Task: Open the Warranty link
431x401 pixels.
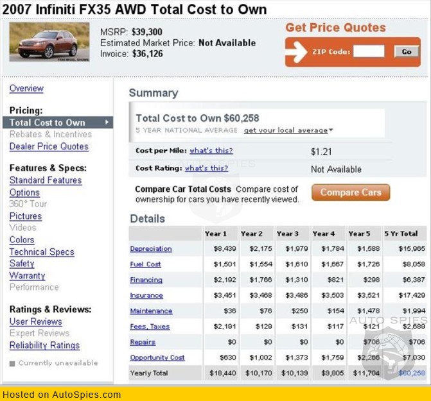Action: [27, 276]
